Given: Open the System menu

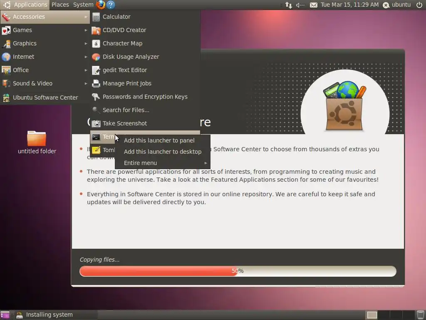Looking at the screenshot, I should pos(83,5).
